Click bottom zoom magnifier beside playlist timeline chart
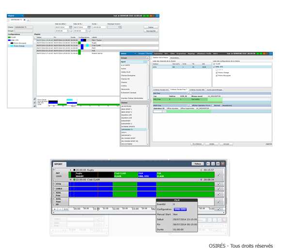The height and width of the screenshot is (252, 281). coord(35,106)
